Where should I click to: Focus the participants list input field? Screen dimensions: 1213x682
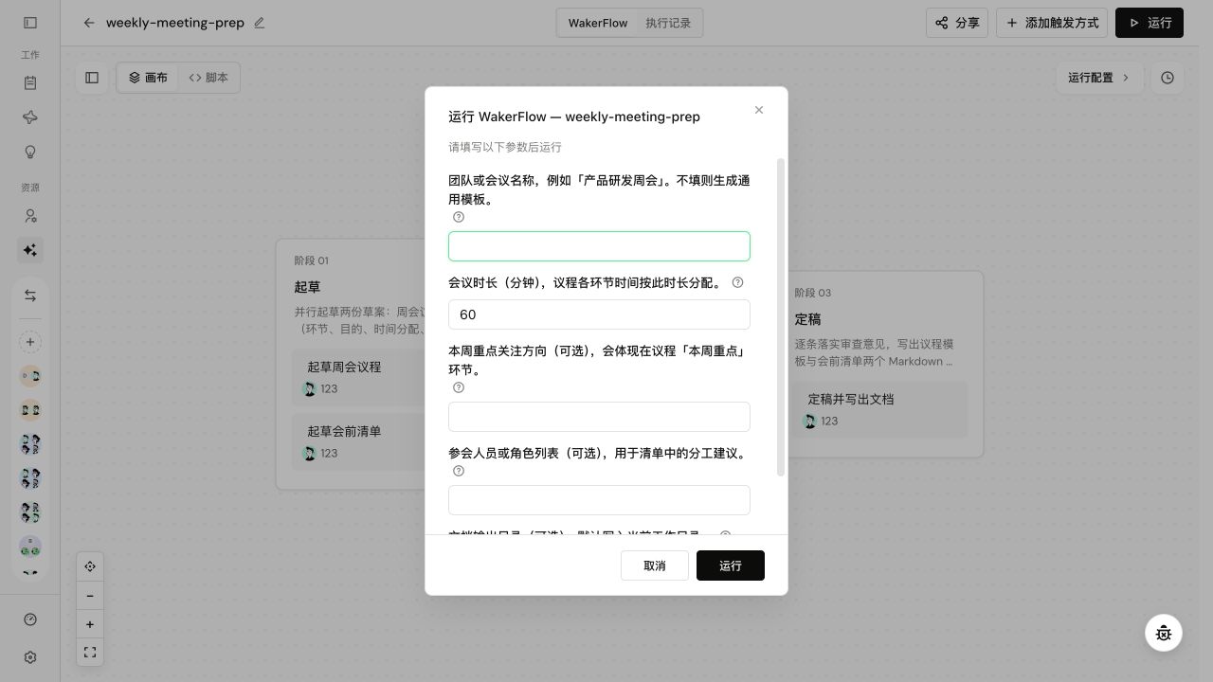click(x=599, y=500)
